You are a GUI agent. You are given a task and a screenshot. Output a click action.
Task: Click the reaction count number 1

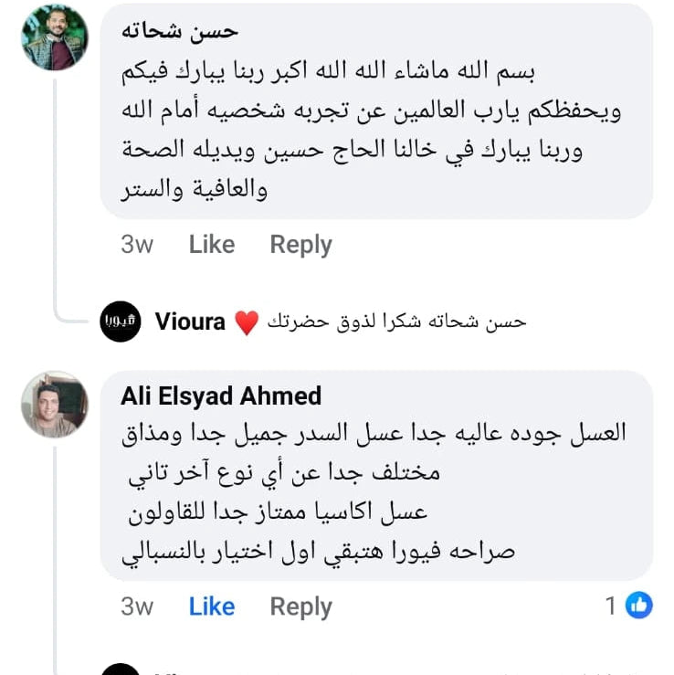612,605
